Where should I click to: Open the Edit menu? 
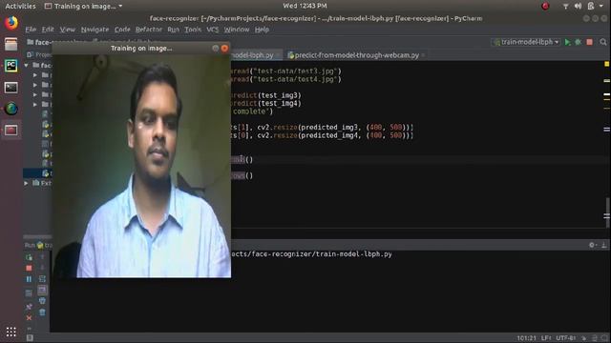click(48, 30)
